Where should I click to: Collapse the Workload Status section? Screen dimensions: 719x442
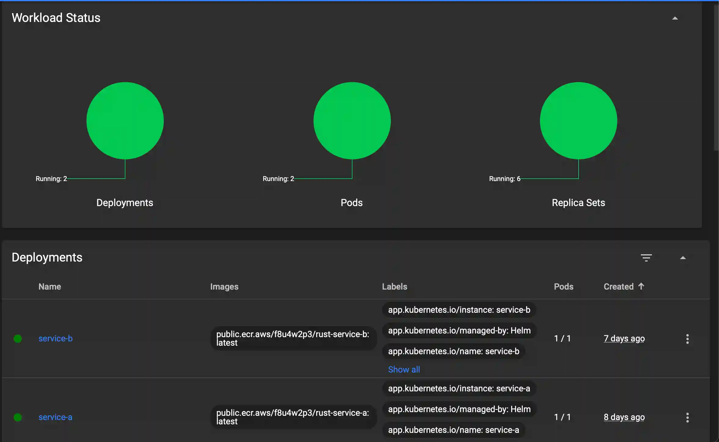point(675,18)
